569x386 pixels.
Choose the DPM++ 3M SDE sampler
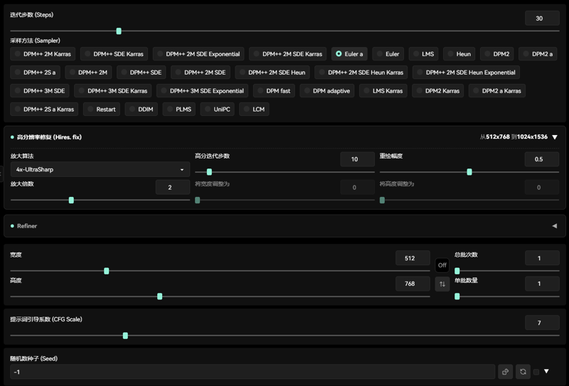(40, 91)
